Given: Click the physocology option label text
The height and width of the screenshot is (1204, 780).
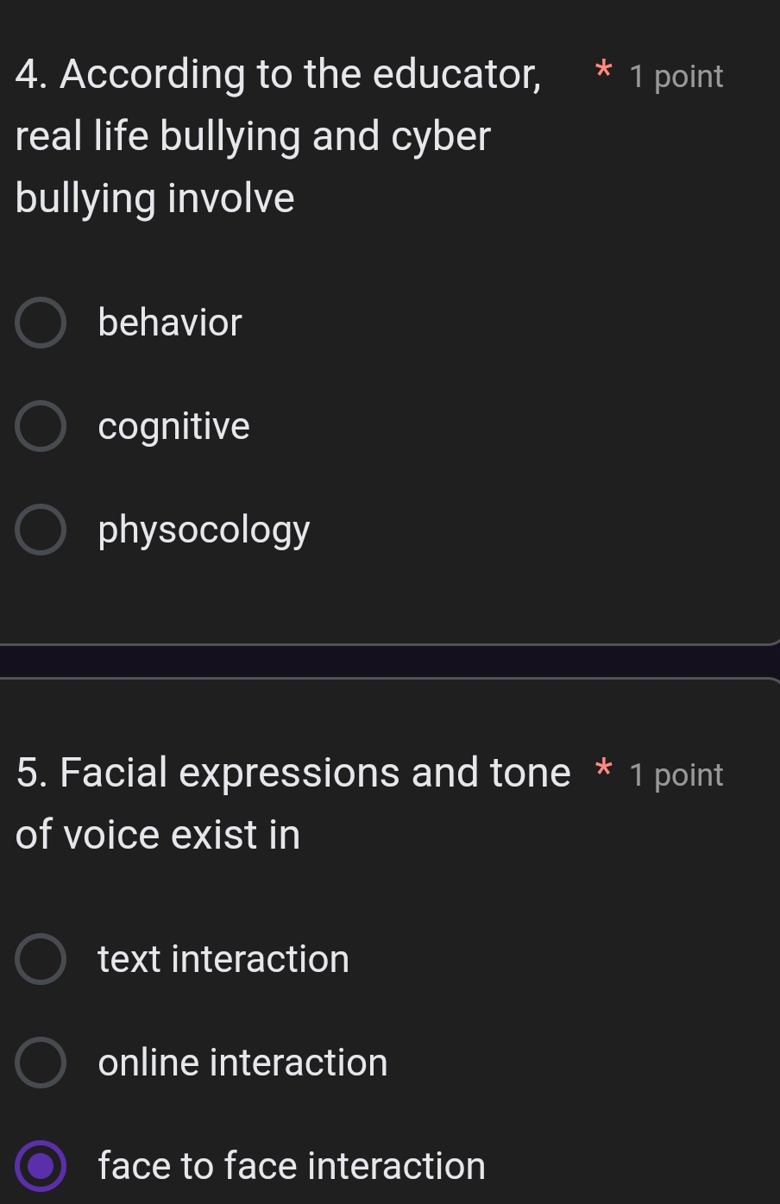Looking at the screenshot, I should [x=204, y=529].
